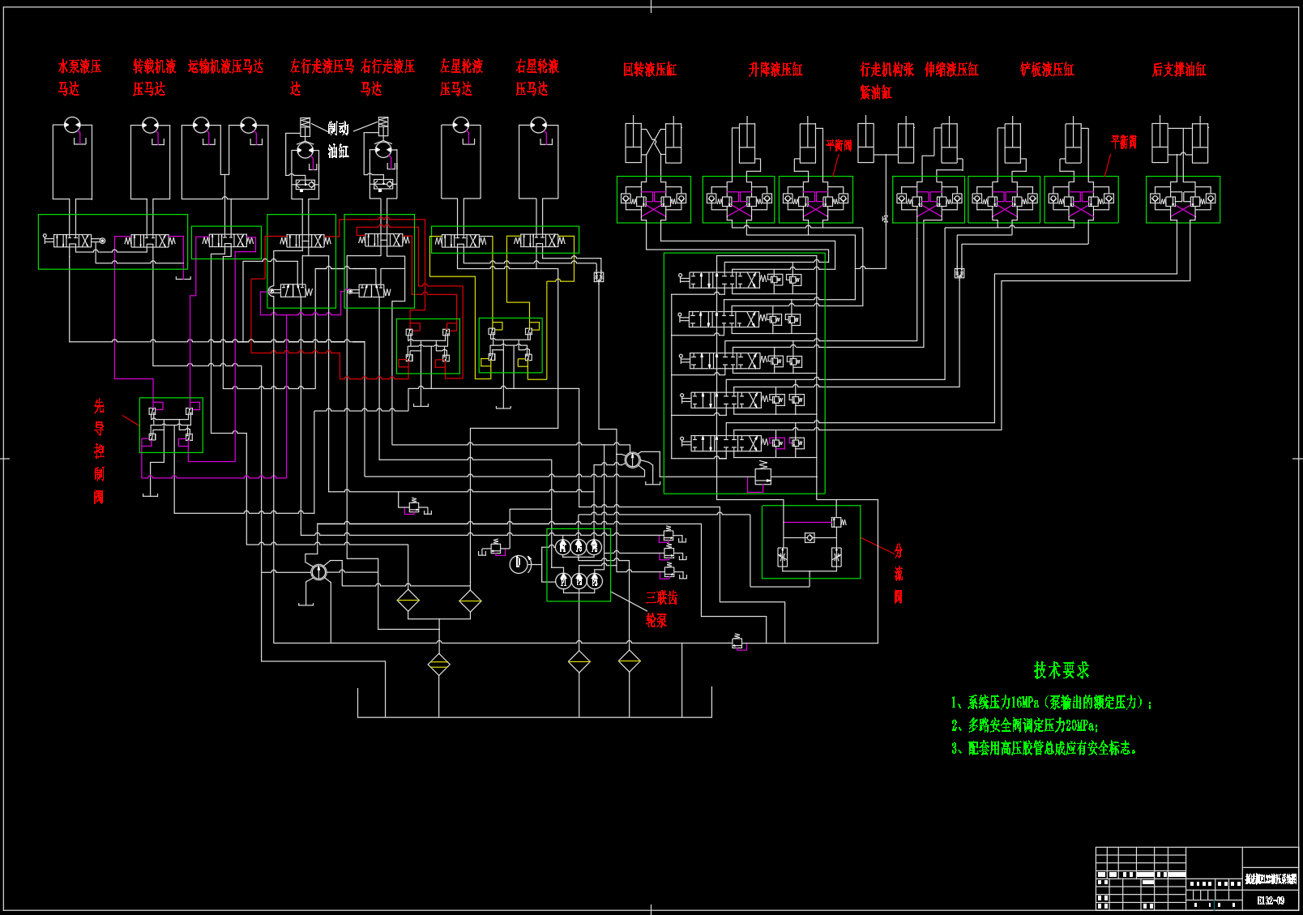The width and height of the screenshot is (1303, 915).
Task: Select the rotary hydraulic cylinder crossed pair
Action: [653, 143]
